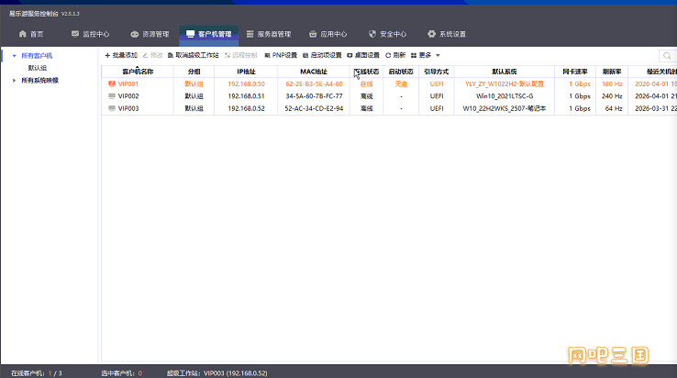Open 资源管理 resource management
This screenshot has height=378, width=677.
coord(149,34)
